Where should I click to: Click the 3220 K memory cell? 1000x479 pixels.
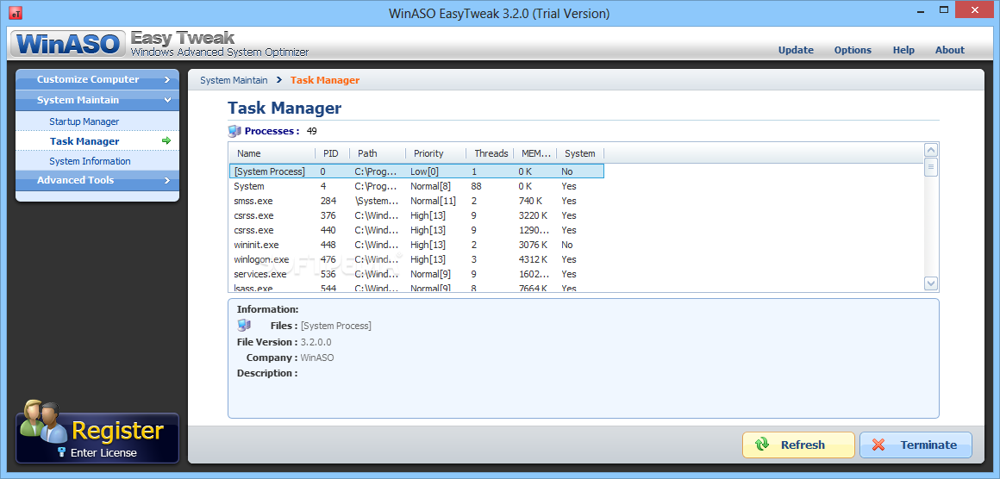point(533,215)
